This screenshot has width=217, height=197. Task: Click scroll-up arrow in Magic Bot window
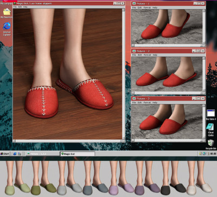(123, 10)
